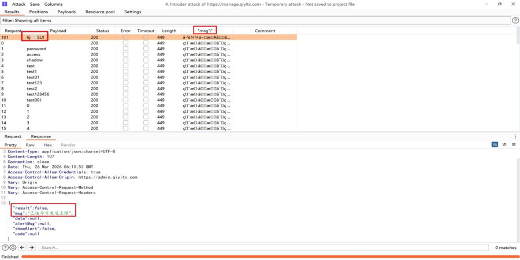Toggle Error checkbox in password row
Screen dimensions: 520x260
126,49
